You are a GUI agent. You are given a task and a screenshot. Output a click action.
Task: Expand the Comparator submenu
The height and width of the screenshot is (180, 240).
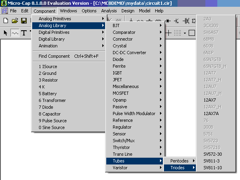point(135,32)
